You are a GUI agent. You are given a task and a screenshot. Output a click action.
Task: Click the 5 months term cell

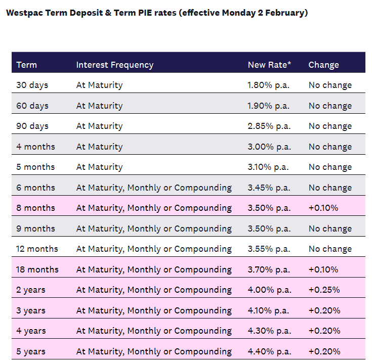35,167
